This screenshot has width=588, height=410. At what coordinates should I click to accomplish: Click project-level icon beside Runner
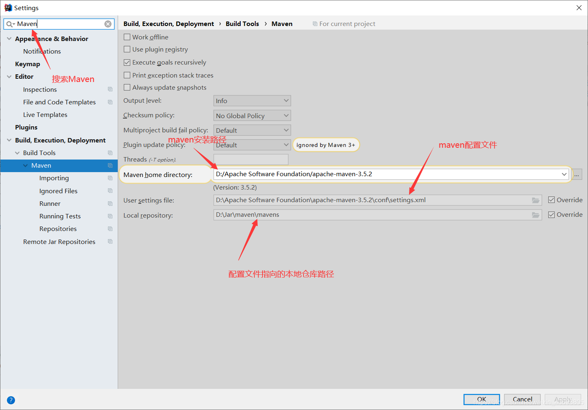[110, 203]
